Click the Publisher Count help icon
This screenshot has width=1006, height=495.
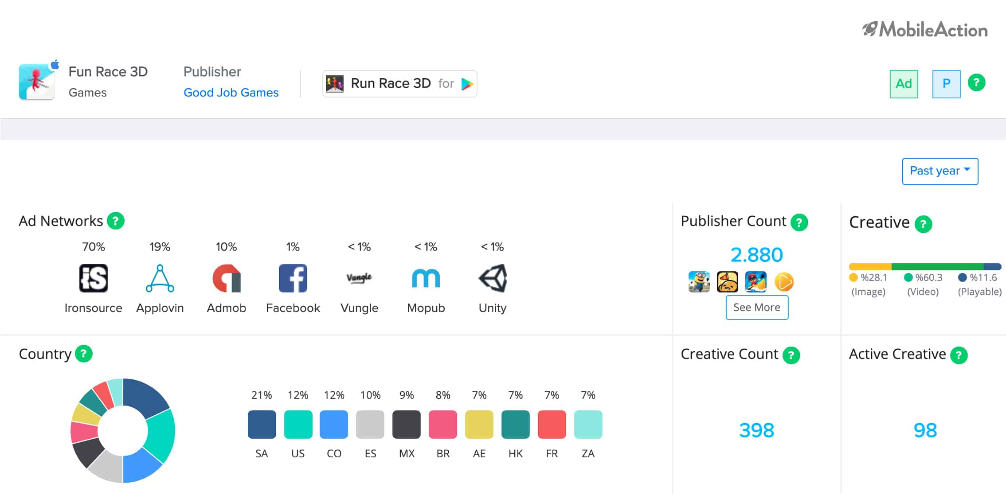(799, 222)
